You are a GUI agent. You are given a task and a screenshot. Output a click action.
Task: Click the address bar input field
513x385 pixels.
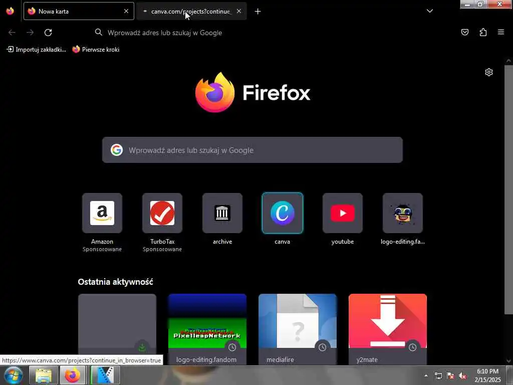(255, 33)
